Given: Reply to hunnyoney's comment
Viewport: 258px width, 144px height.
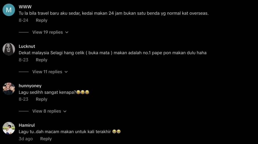Looking at the screenshot, I should point(42,99).
